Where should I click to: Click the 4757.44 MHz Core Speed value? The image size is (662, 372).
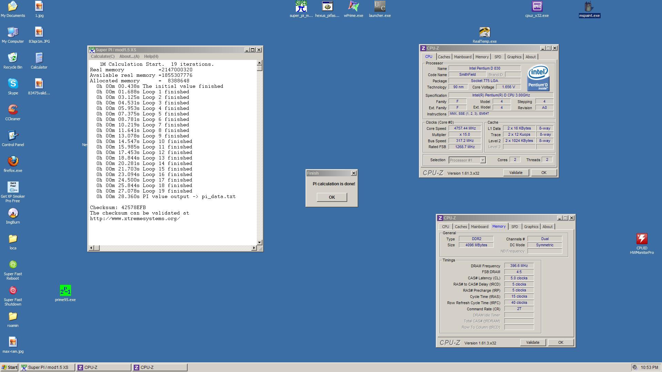pos(465,128)
